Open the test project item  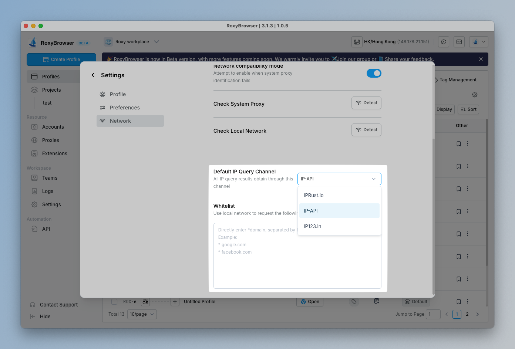[47, 103]
